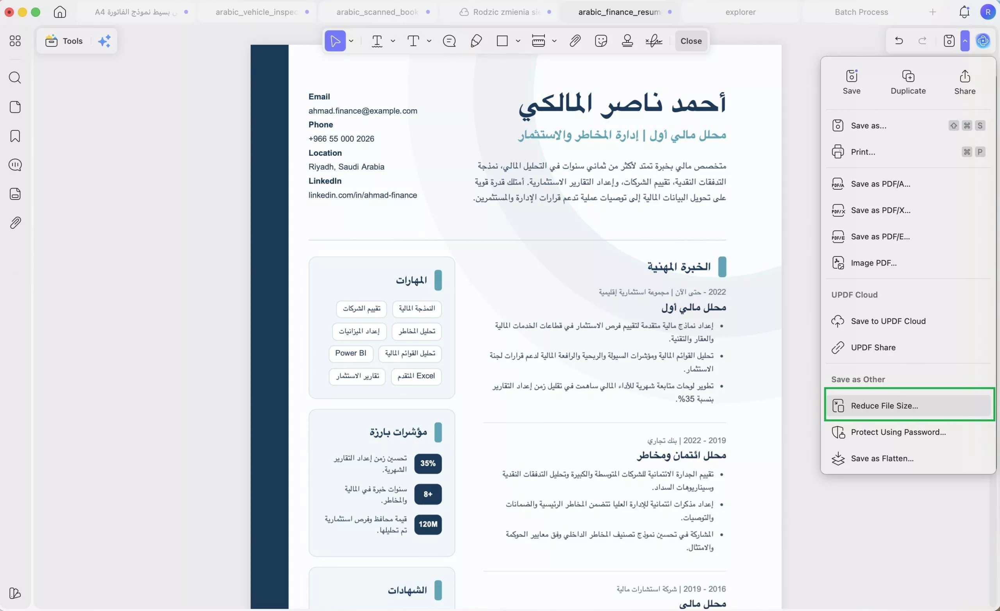This screenshot has width=1000, height=611.
Task: Open the thumbnails grid panel icon
Action: coord(15,41)
